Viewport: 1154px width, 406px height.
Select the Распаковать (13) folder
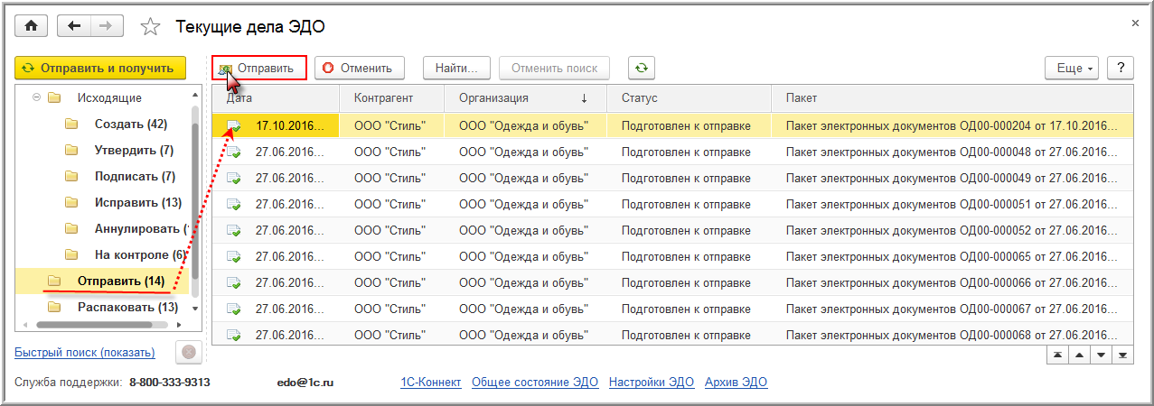tap(127, 307)
